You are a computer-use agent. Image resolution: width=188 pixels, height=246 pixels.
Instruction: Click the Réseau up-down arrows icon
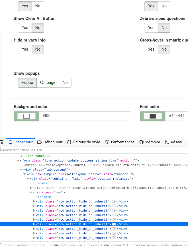coord(167,142)
